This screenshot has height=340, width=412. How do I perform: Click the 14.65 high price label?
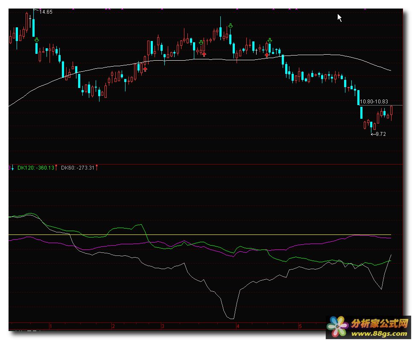[x=46, y=12]
